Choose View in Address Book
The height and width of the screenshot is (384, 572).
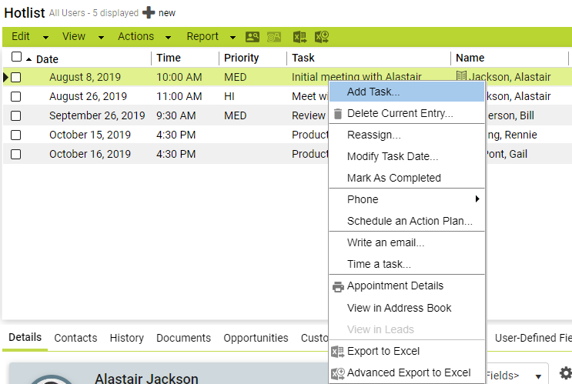[406, 308]
